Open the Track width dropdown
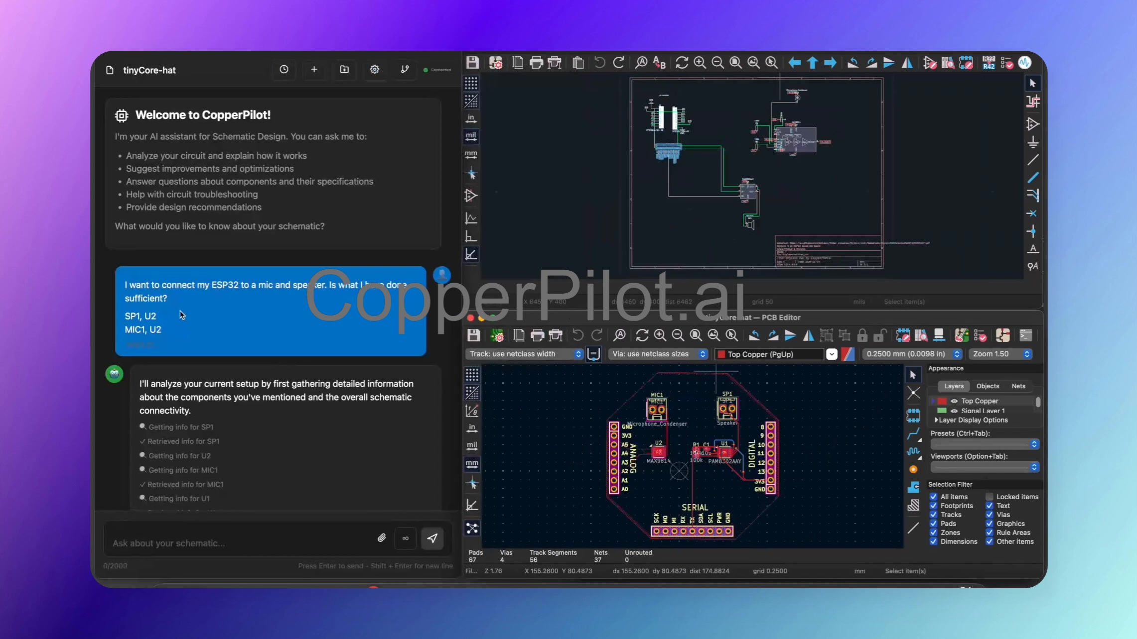Viewport: 1137px width, 639px height. coord(525,354)
